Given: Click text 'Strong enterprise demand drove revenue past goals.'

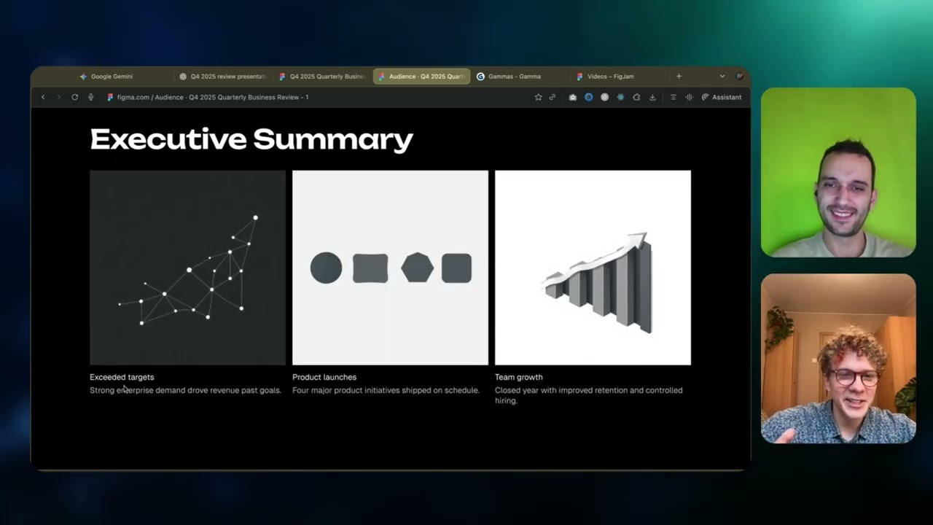Looking at the screenshot, I should (x=185, y=390).
